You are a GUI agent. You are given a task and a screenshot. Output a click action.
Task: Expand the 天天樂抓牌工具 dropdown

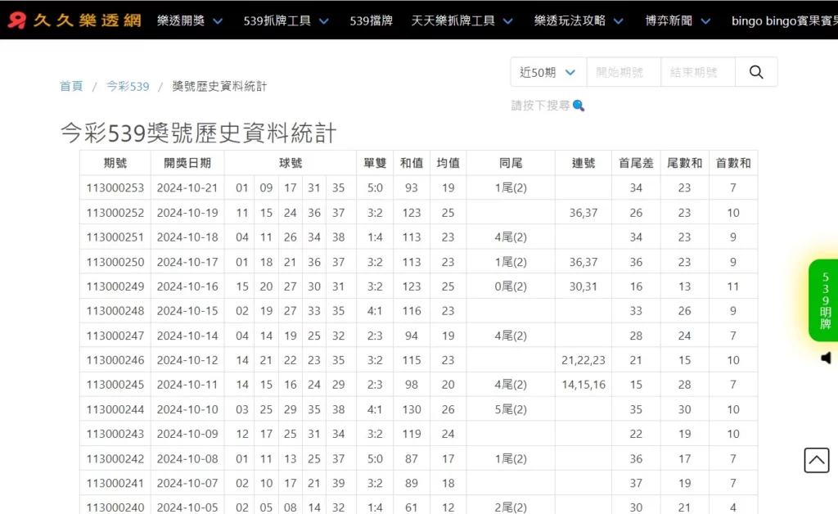point(456,20)
